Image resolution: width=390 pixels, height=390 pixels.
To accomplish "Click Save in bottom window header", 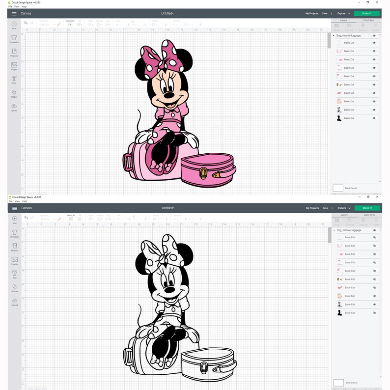I will [325, 208].
